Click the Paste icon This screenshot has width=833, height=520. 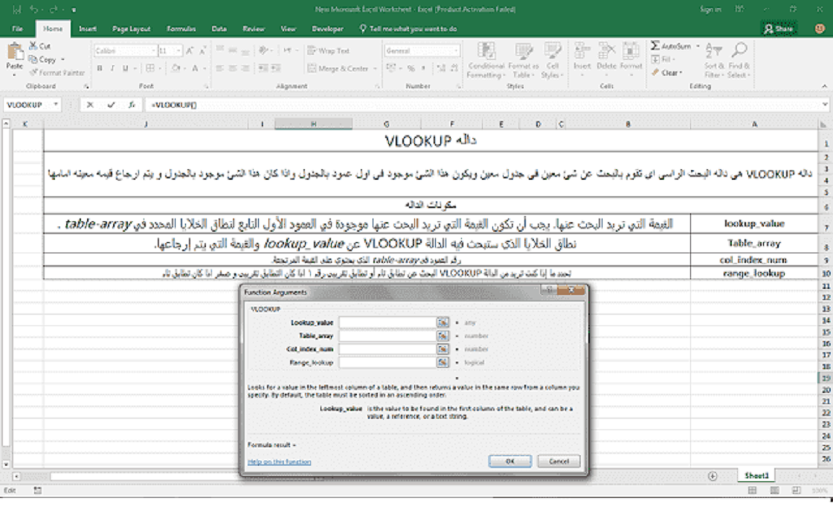[x=15, y=53]
